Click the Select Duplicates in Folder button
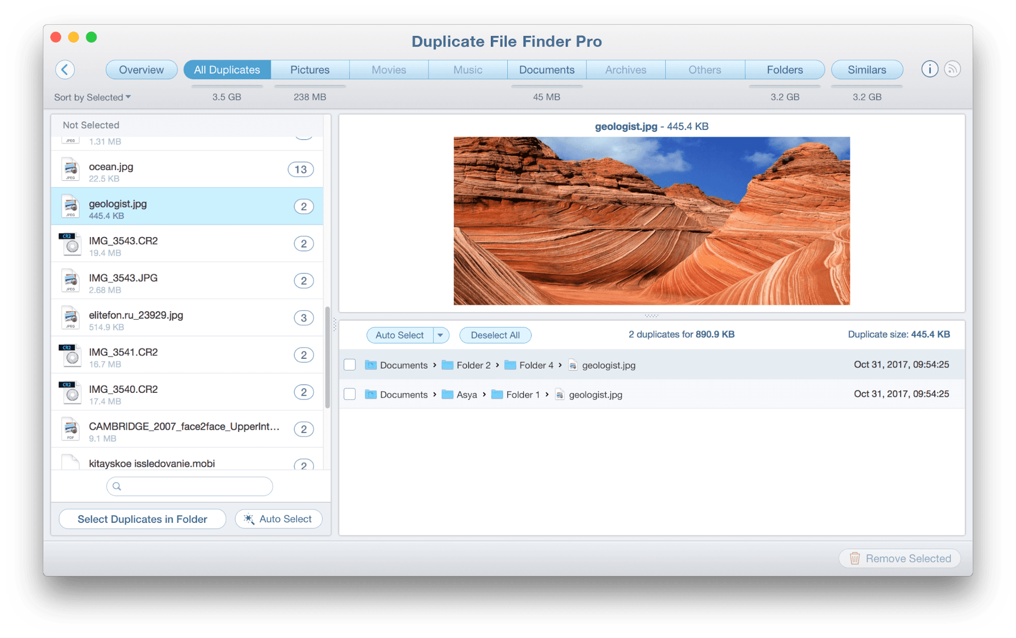This screenshot has height=638, width=1016. tap(142, 520)
